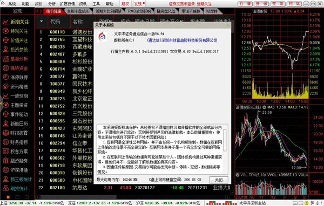Open the 深圳市财富趋势科技股份有限公司 link

182,40
